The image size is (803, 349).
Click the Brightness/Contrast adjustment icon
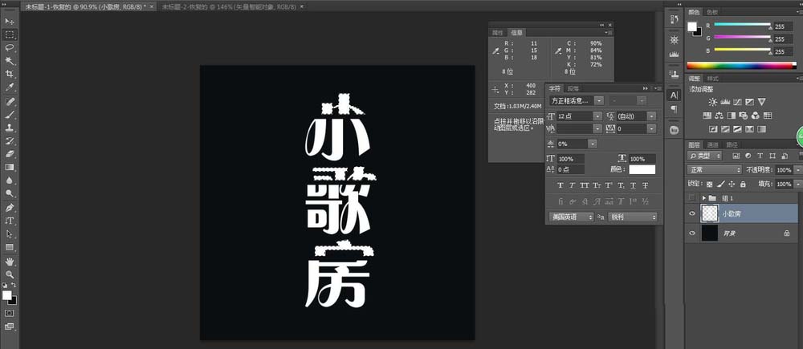click(712, 102)
